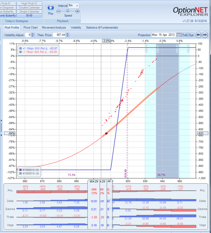The height and width of the screenshot is (233, 211).
Task: Increase playback speed with plus icon
Action: coord(77,11)
